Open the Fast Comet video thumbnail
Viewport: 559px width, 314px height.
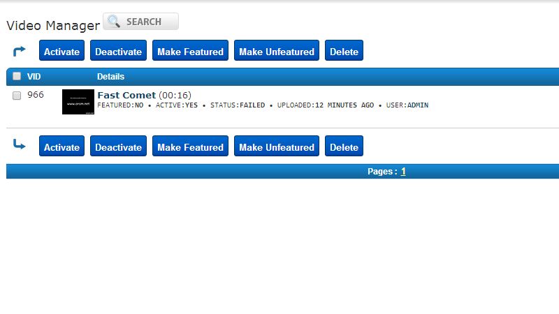[78, 102]
